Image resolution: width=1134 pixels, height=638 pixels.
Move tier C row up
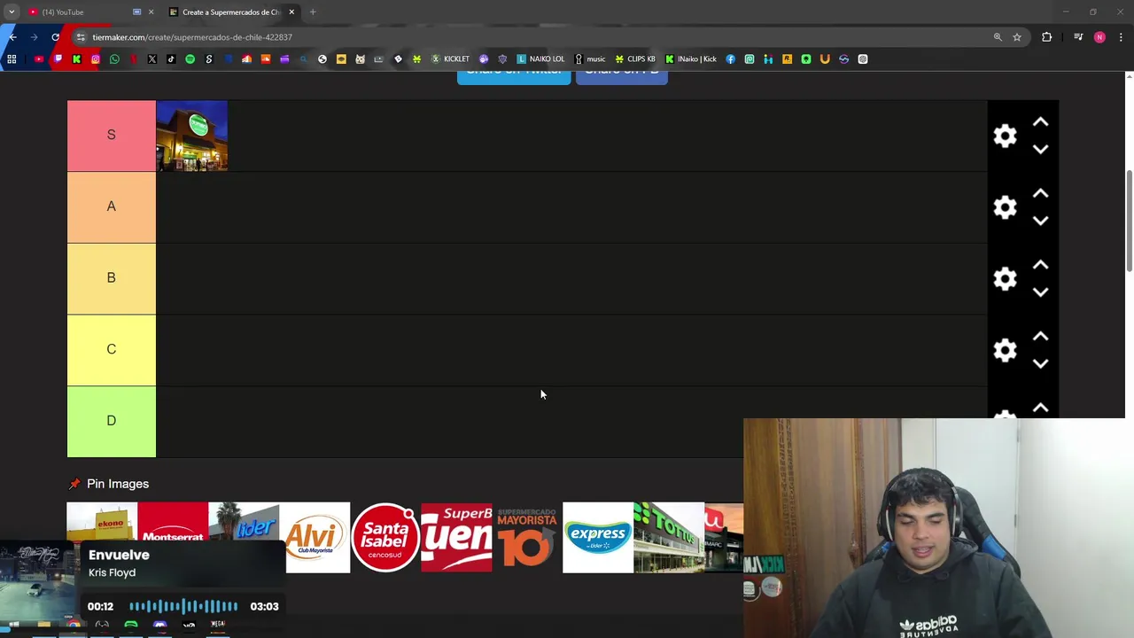[1040, 338]
